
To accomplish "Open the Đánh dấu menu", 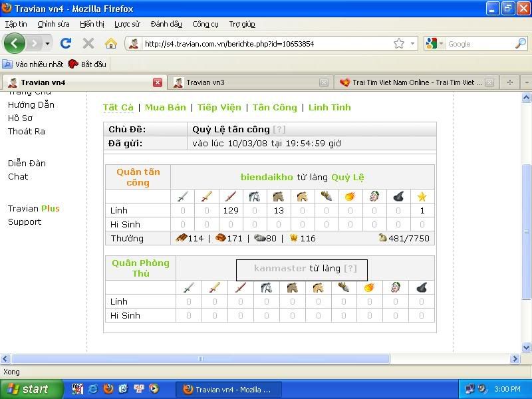I will 166,24.
